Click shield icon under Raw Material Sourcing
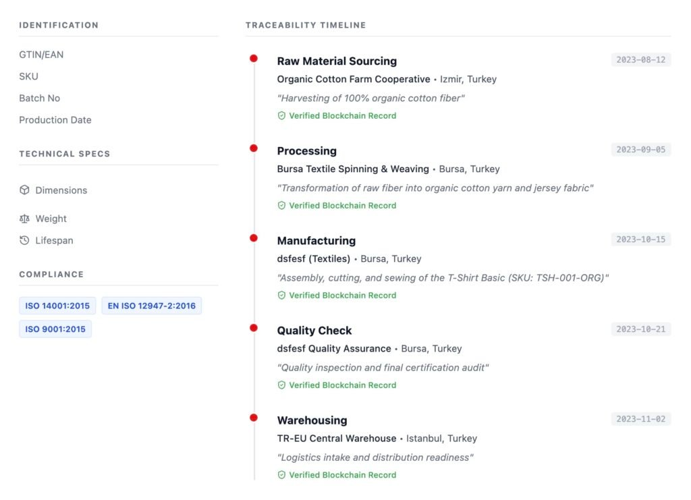 [x=282, y=115]
